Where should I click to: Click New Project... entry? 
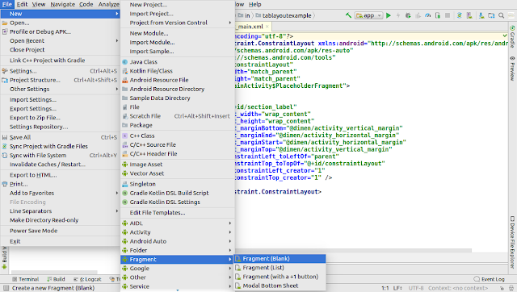pos(178,5)
